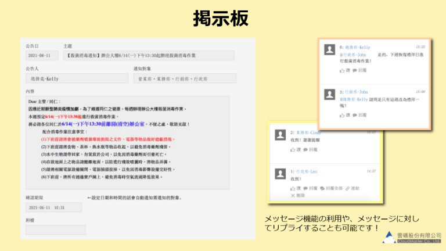Like Cindy's comment number 2

point(295,149)
